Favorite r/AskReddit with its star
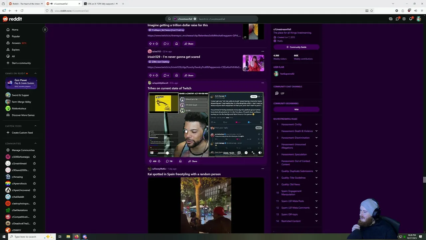 pos(34,197)
